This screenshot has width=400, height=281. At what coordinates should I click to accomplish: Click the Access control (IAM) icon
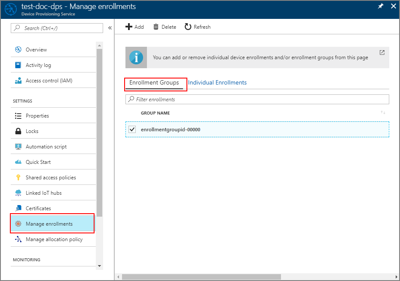[x=18, y=81]
